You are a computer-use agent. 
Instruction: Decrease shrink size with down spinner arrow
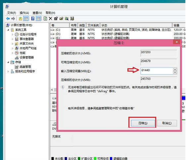tap(175, 72)
